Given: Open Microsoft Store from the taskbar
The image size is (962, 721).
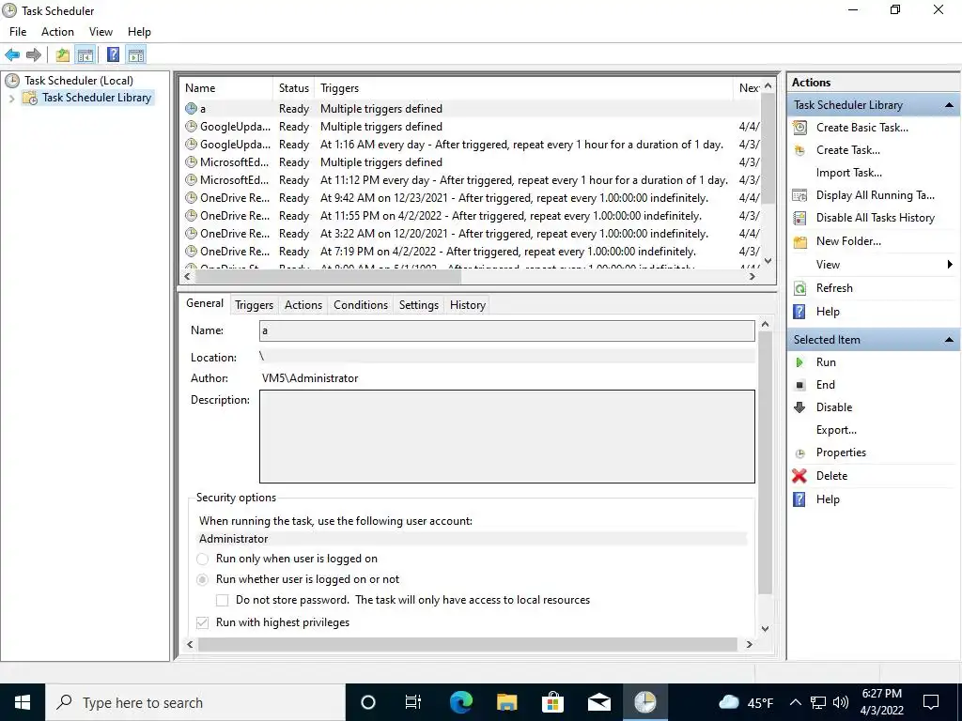Looking at the screenshot, I should [552, 702].
